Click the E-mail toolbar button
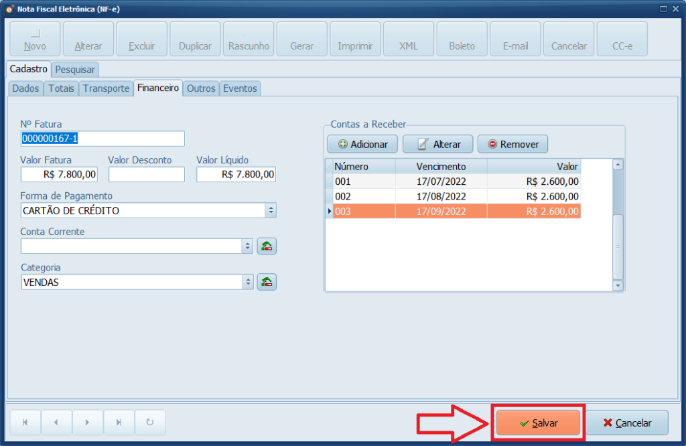The width and height of the screenshot is (686, 446). (x=515, y=39)
